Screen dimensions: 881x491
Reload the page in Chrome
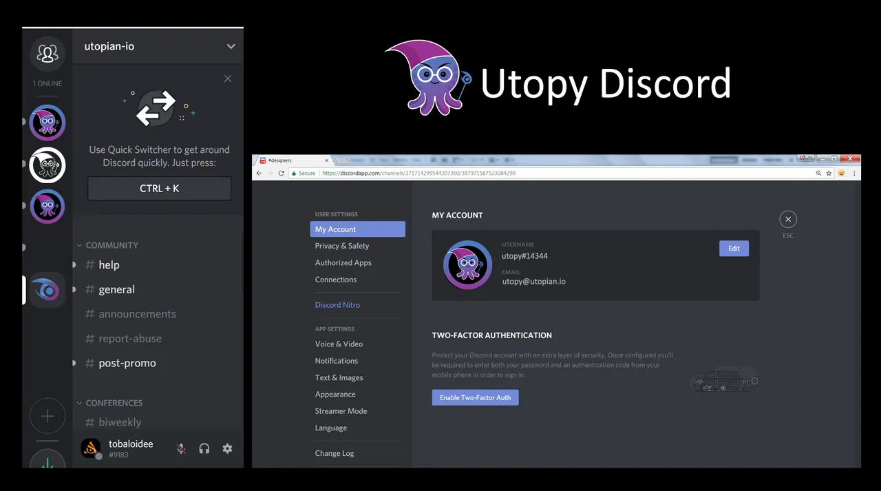[282, 174]
